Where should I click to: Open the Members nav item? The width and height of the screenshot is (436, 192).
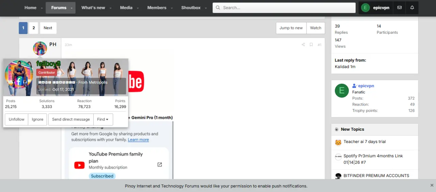[x=157, y=7]
